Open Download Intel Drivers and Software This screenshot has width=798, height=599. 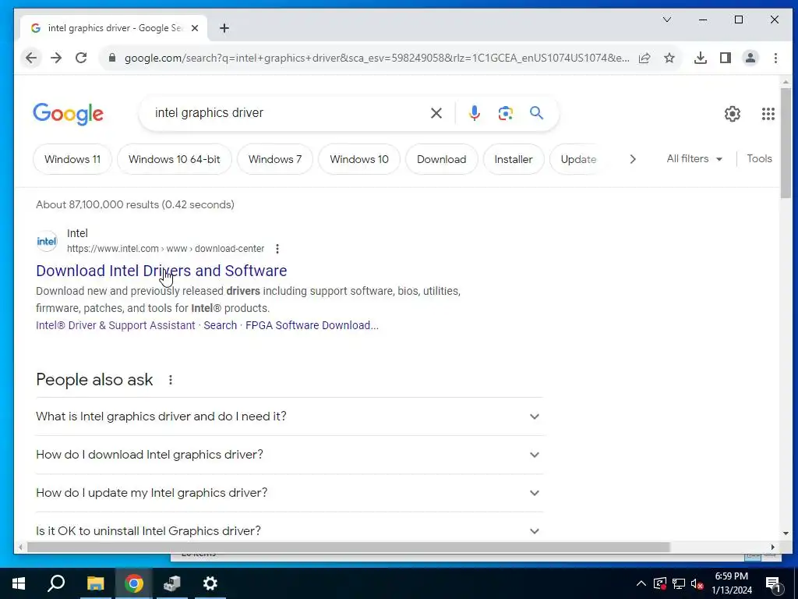pyautogui.click(x=161, y=271)
